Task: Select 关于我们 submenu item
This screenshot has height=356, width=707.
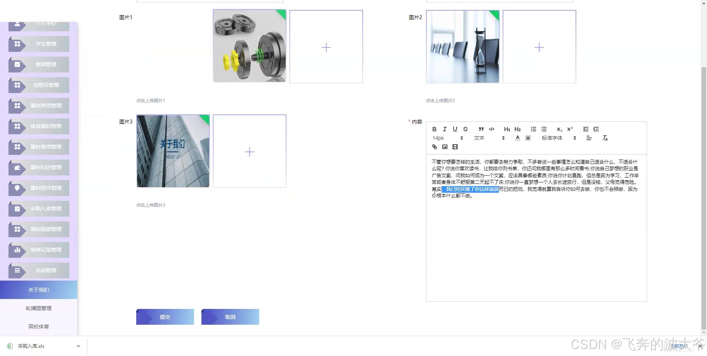Action: pyautogui.click(x=39, y=290)
